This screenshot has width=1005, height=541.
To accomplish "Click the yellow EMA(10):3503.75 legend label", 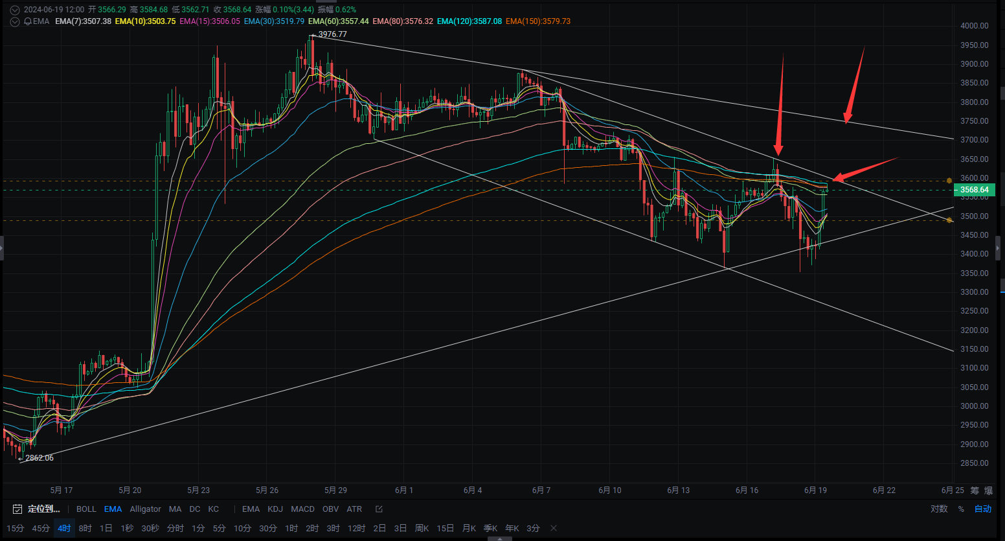I will (146, 21).
